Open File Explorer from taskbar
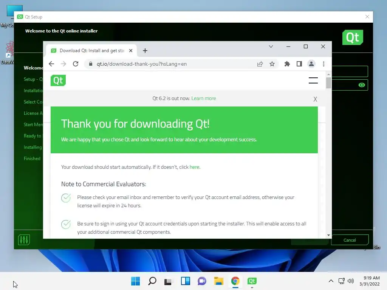The image size is (387, 290). [x=219, y=281]
